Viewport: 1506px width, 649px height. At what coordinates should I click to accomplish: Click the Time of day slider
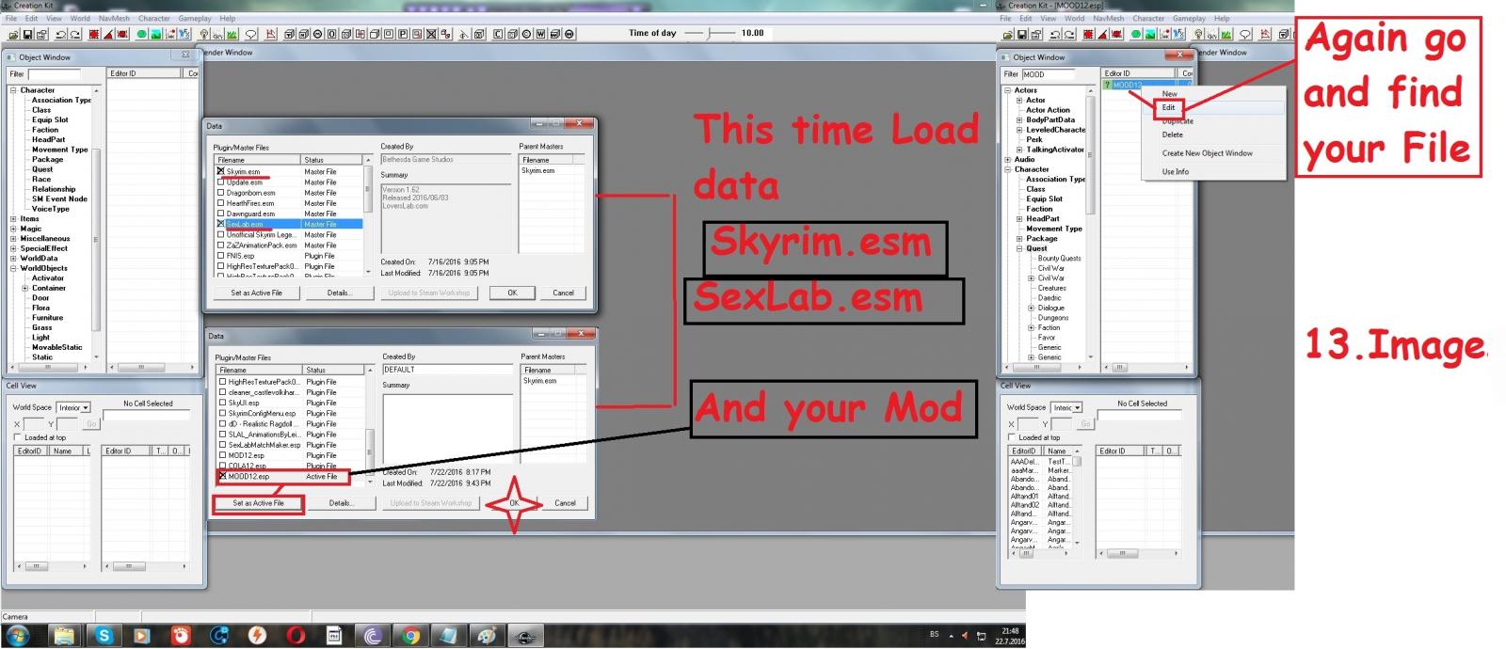click(709, 33)
